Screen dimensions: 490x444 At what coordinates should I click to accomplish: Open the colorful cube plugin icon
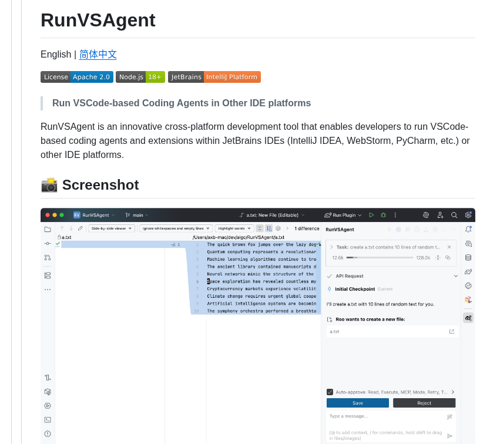pos(468,300)
